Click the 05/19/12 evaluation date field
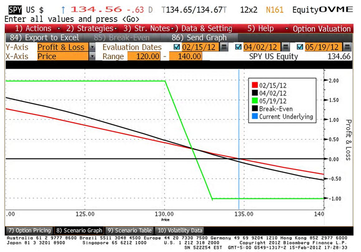This screenshot has height=252, width=361. [x=323, y=47]
